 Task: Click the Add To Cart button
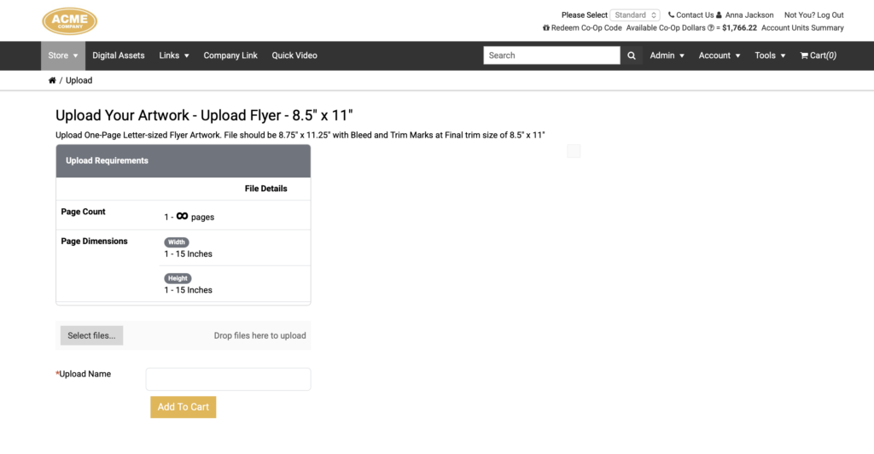point(183,407)
